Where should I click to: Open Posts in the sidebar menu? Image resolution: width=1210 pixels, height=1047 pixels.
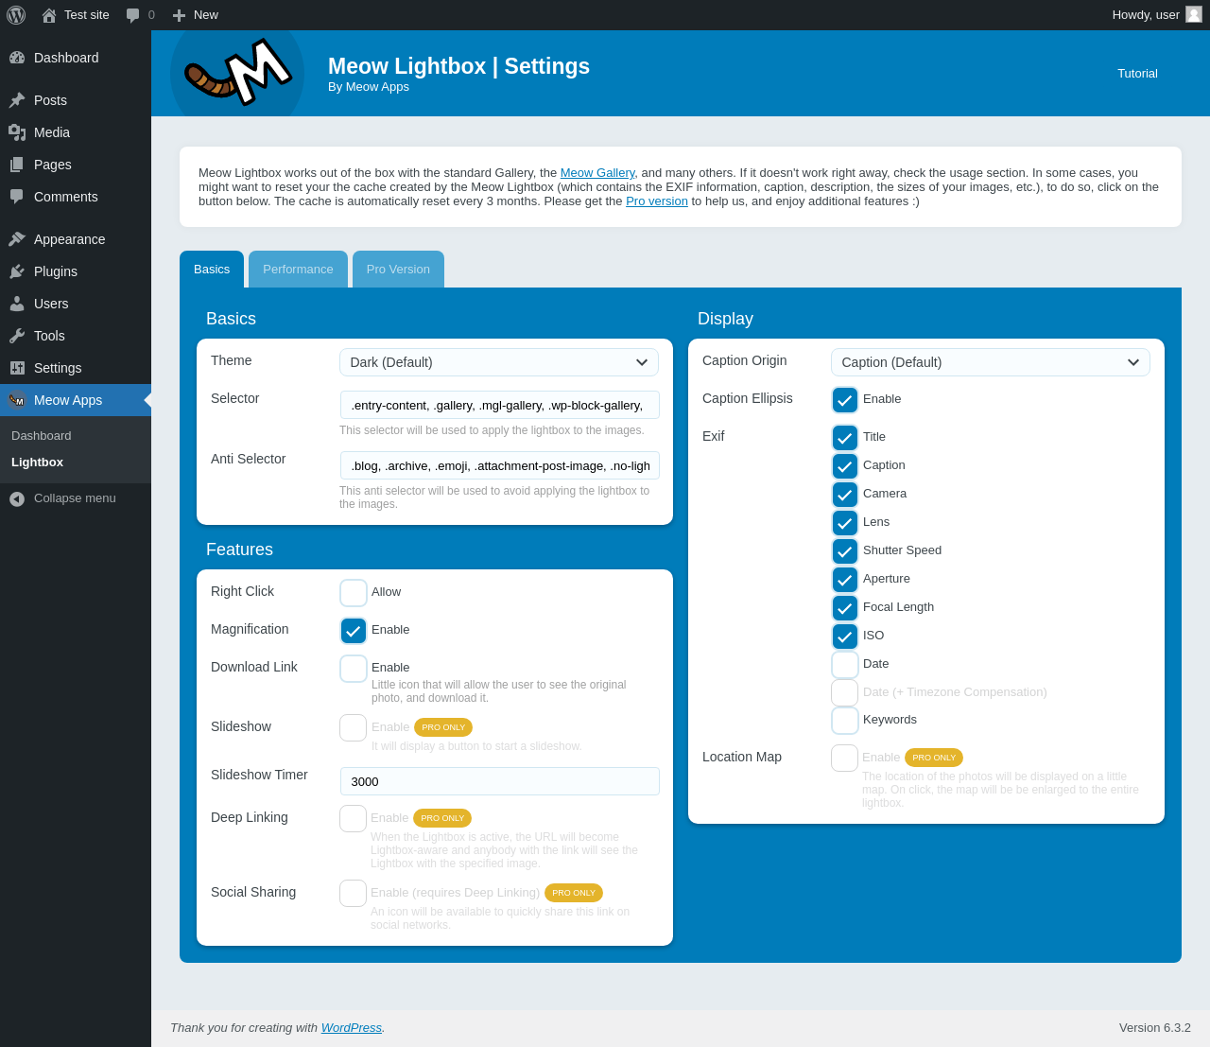click(76, 100)
